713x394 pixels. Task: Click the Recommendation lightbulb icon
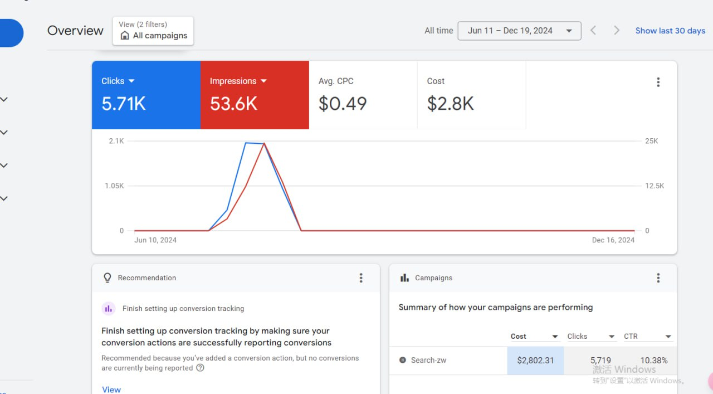[108, 278]
